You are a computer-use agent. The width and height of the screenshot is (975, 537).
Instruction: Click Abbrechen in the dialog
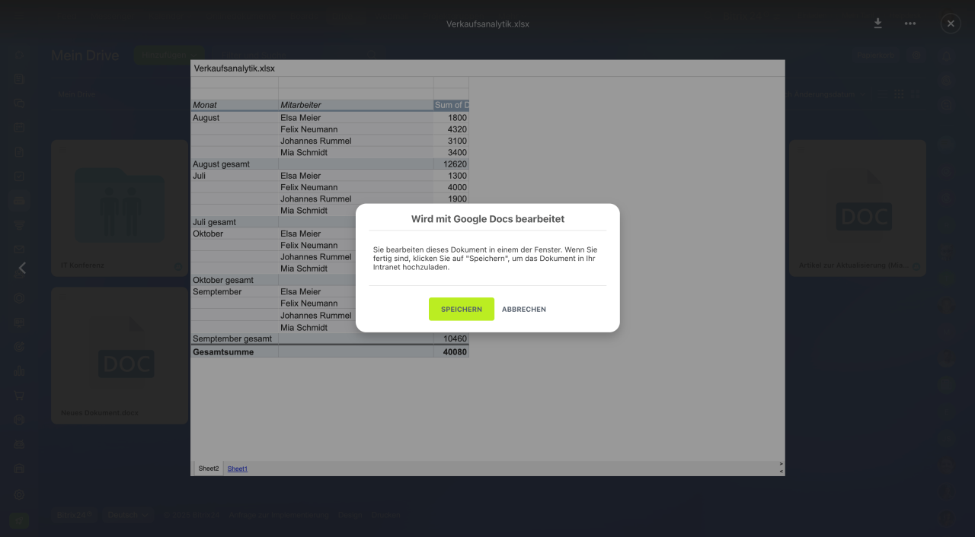(524, 310)
